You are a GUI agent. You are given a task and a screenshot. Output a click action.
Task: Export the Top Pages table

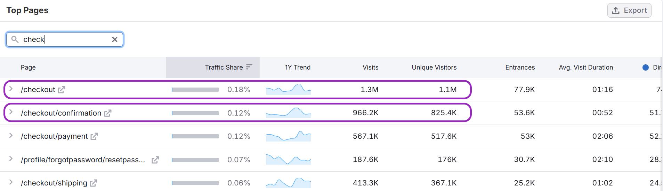point(629,10)
